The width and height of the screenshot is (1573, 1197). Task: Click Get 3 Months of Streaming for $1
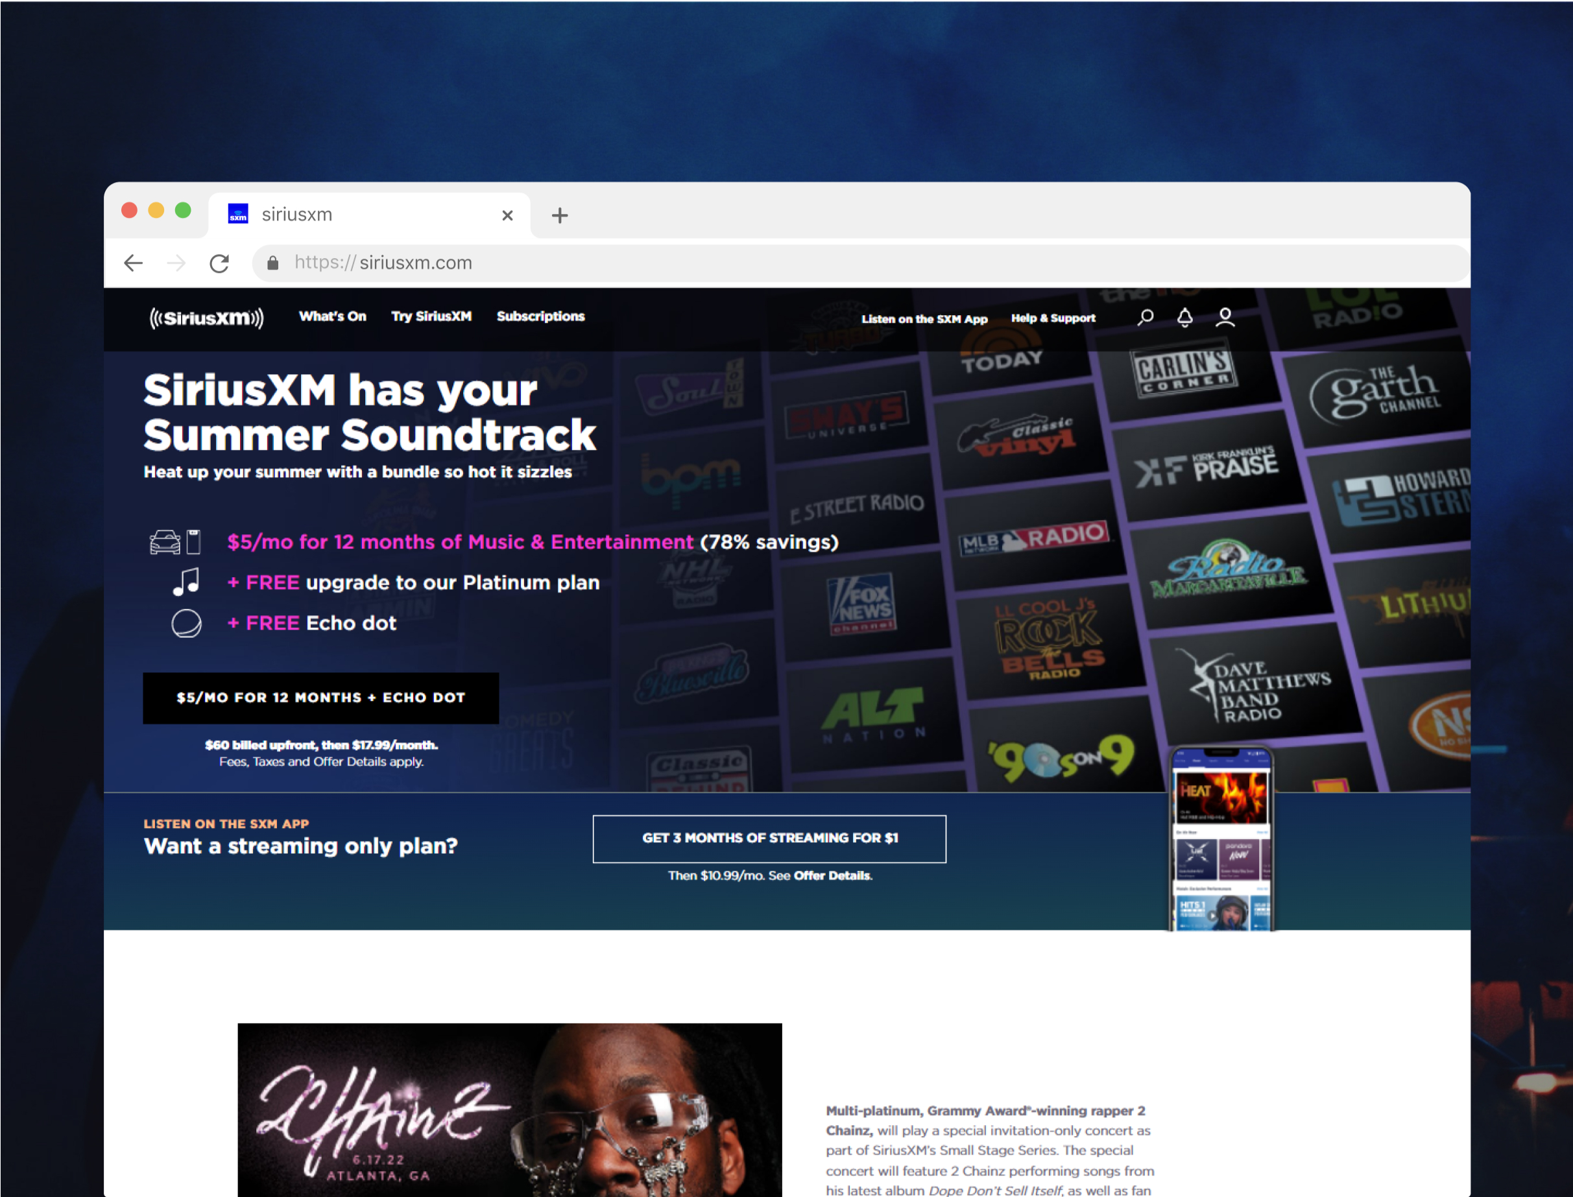coord(769,838)
